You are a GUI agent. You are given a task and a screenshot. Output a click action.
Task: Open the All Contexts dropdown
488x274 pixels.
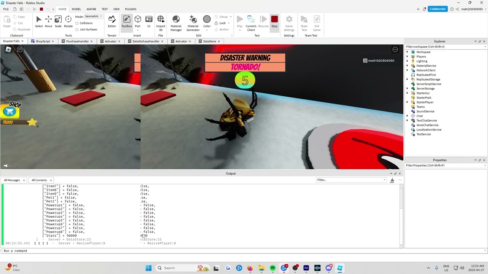[41, 180]
